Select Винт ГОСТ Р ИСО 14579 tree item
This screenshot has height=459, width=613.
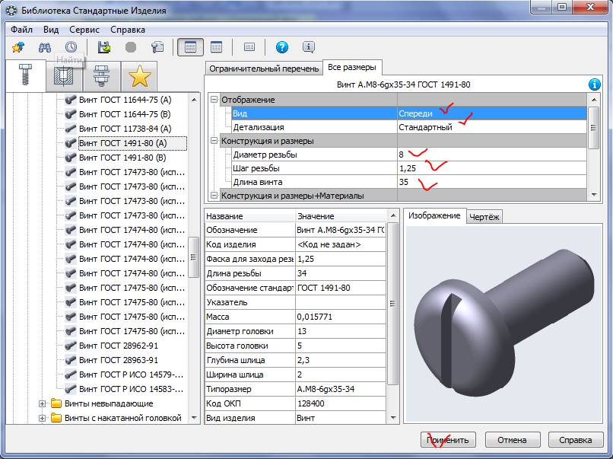point(132,375)
